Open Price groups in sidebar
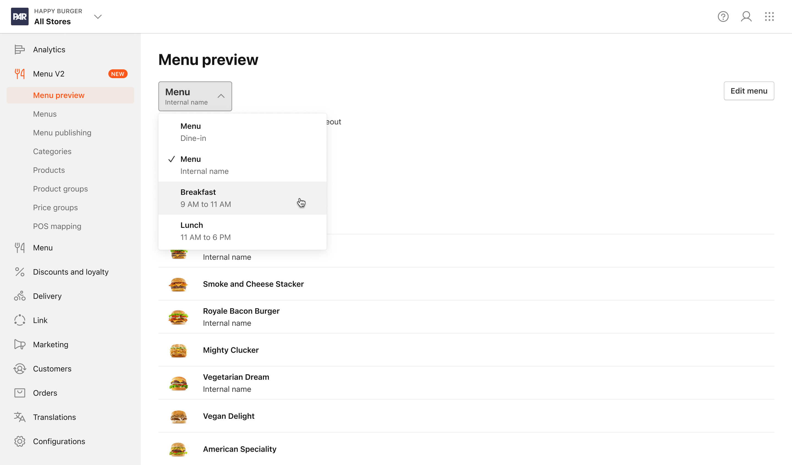Screen dimensions: 792x465 click(55, 207)
